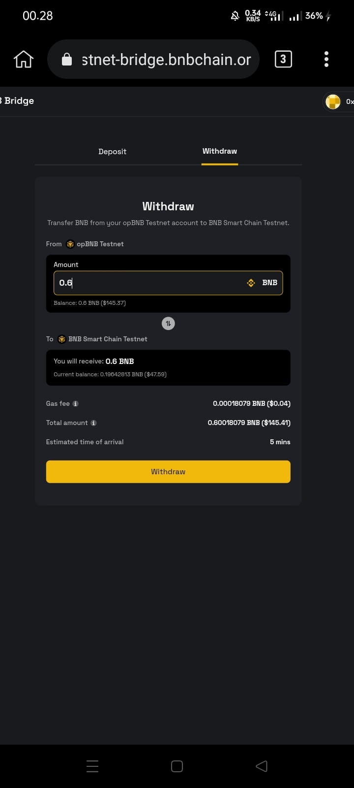Viewport: 354px width, 788px height.
Task: Open Android recent apps menu button
Action: (x=92, y=766)
